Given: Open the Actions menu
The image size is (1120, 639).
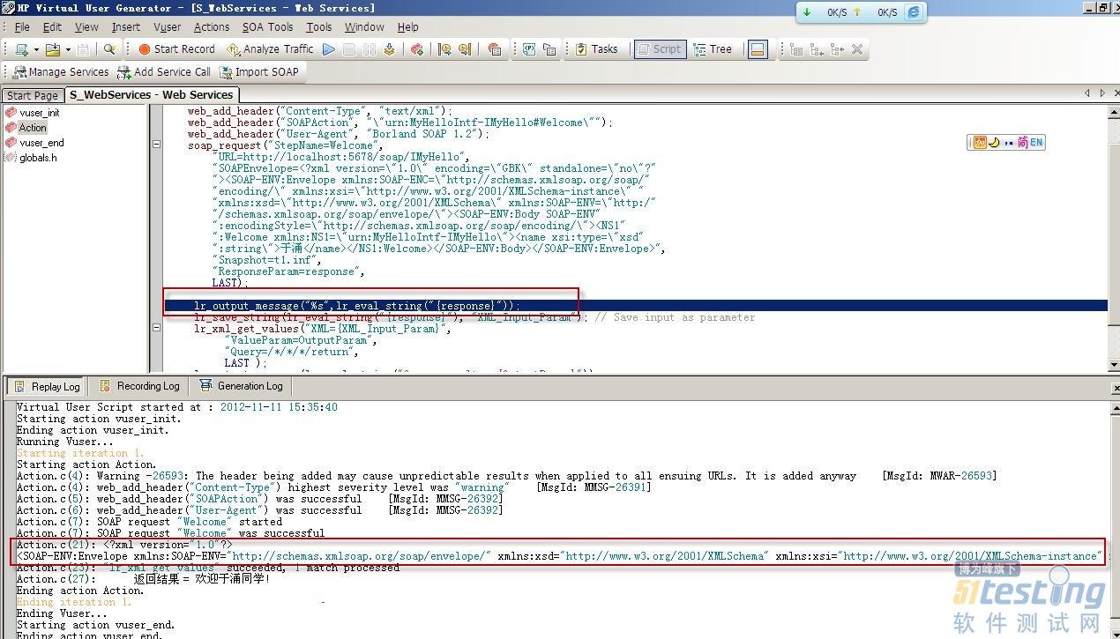Looking at the screenshot, I should pyautogui.click(x=212, y=27).
